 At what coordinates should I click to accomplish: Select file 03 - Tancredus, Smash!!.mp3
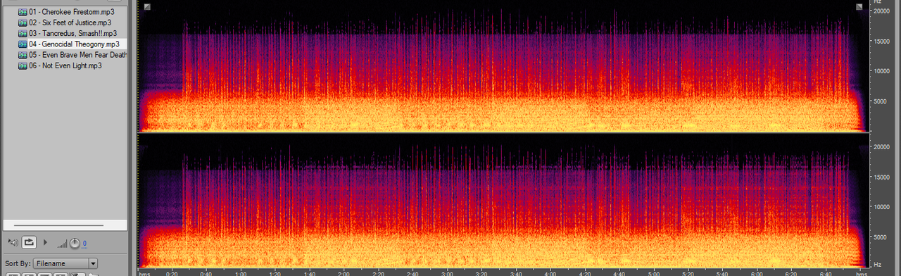73,33
